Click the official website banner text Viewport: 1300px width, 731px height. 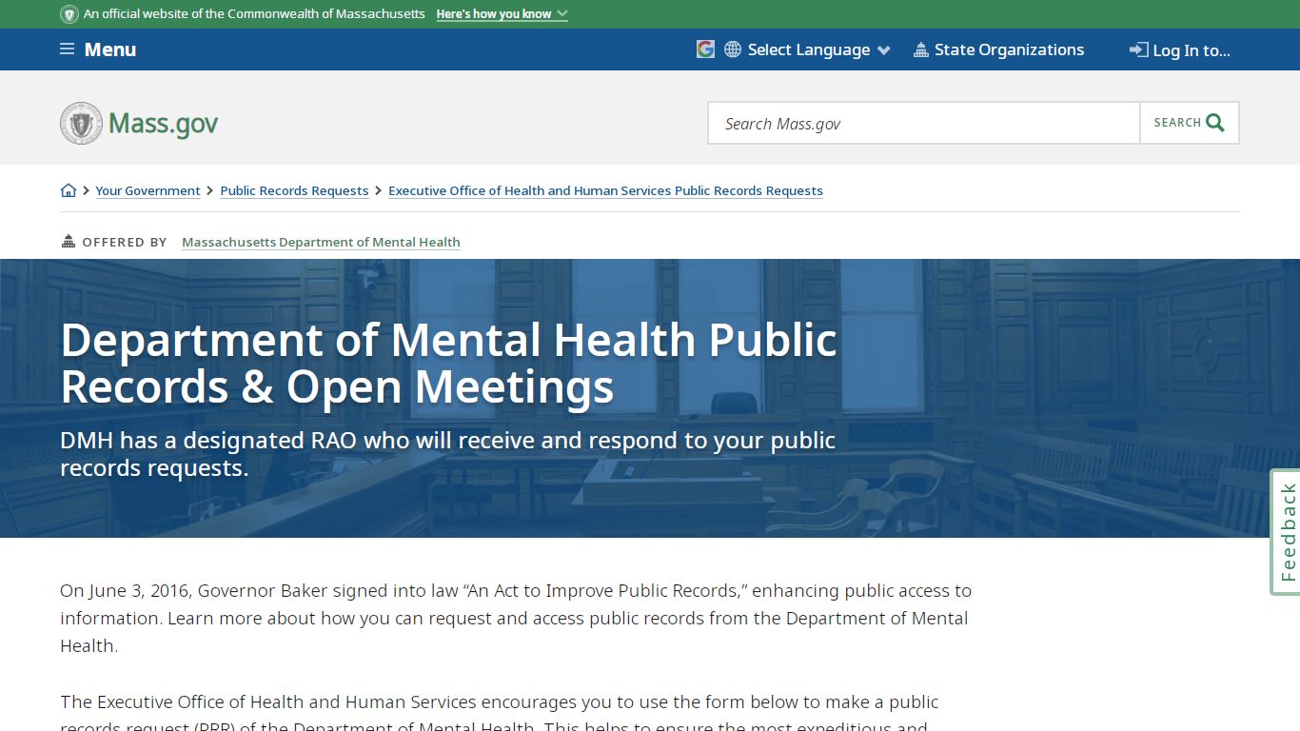pos(254,14)
